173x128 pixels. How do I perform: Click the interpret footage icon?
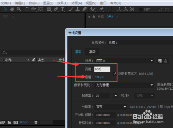[3, 122]
